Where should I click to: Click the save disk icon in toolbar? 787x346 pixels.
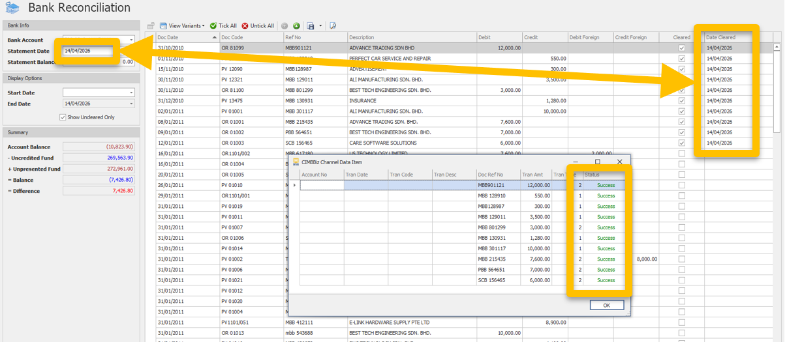(311, 26)
